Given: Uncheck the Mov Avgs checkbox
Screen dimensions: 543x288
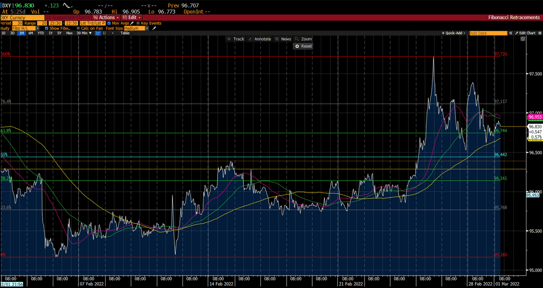Looking at the screenshot, I should point(109,23).
